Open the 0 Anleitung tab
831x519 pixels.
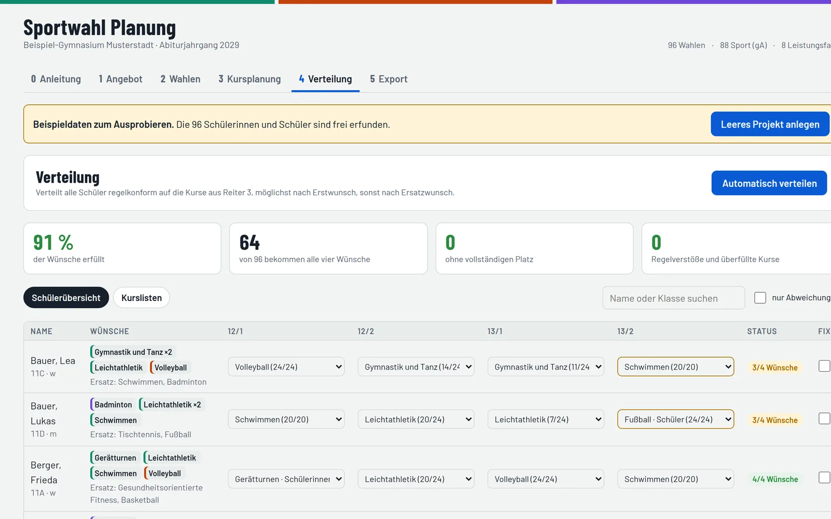(x=56, y=79)
